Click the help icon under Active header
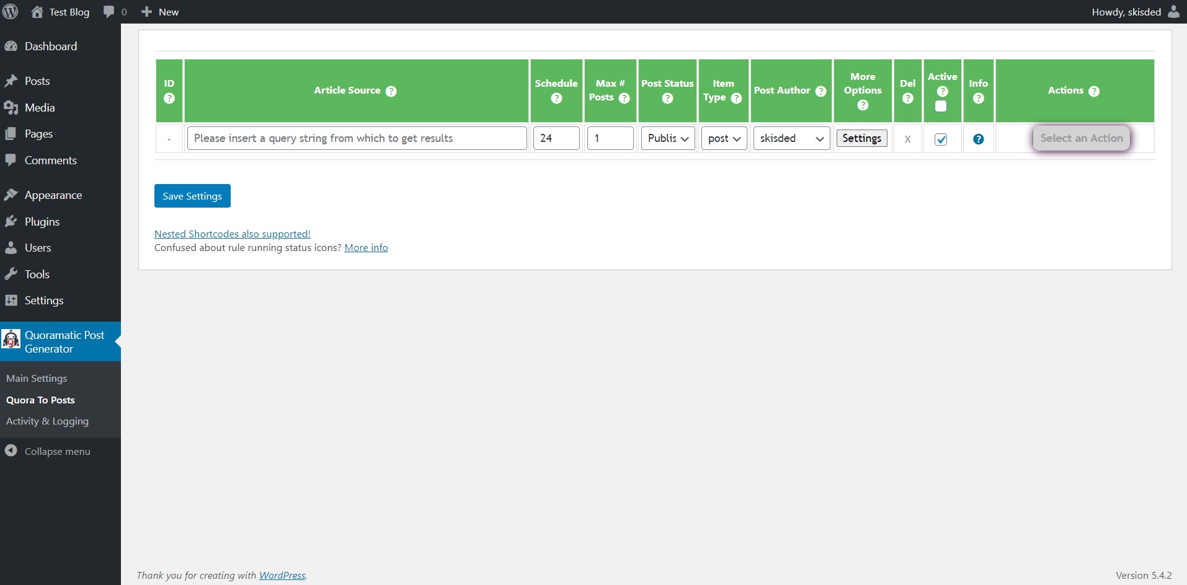 click(943, 91)
